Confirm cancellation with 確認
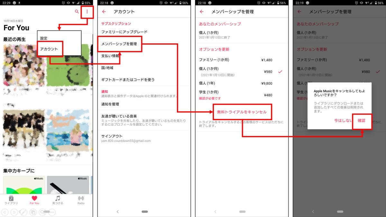 pos(362,120)
